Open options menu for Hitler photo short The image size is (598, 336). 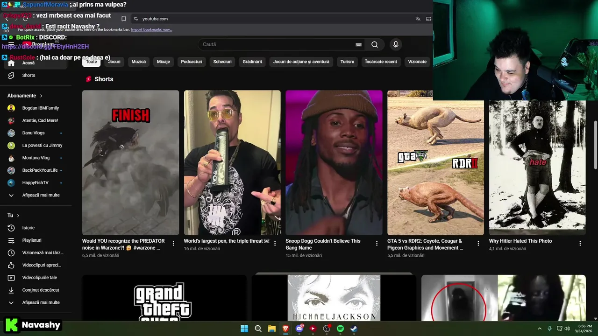[x=580, y=243]
